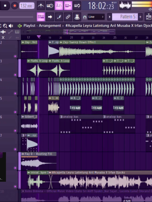Click the chain link grouping icon
This screenshot has height=202, width=152.
pyautogui.click(x=68, y=17)
